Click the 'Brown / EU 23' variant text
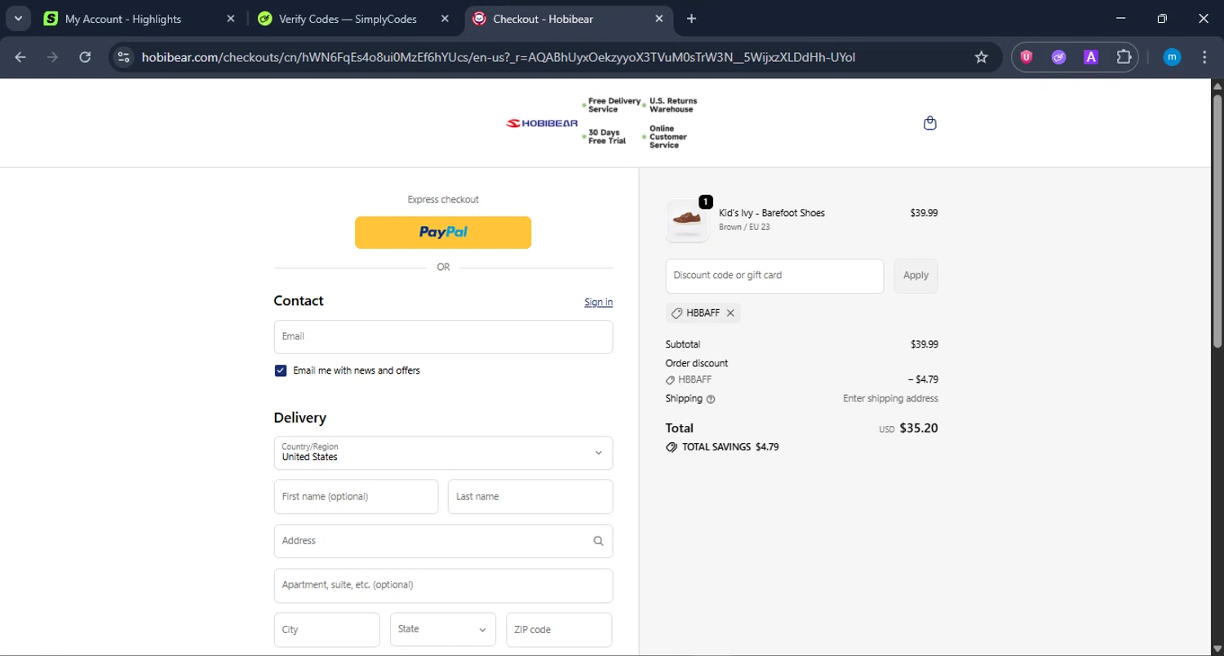The height and width of the screenshot is (656, 1224). click(x=744, y=227)
